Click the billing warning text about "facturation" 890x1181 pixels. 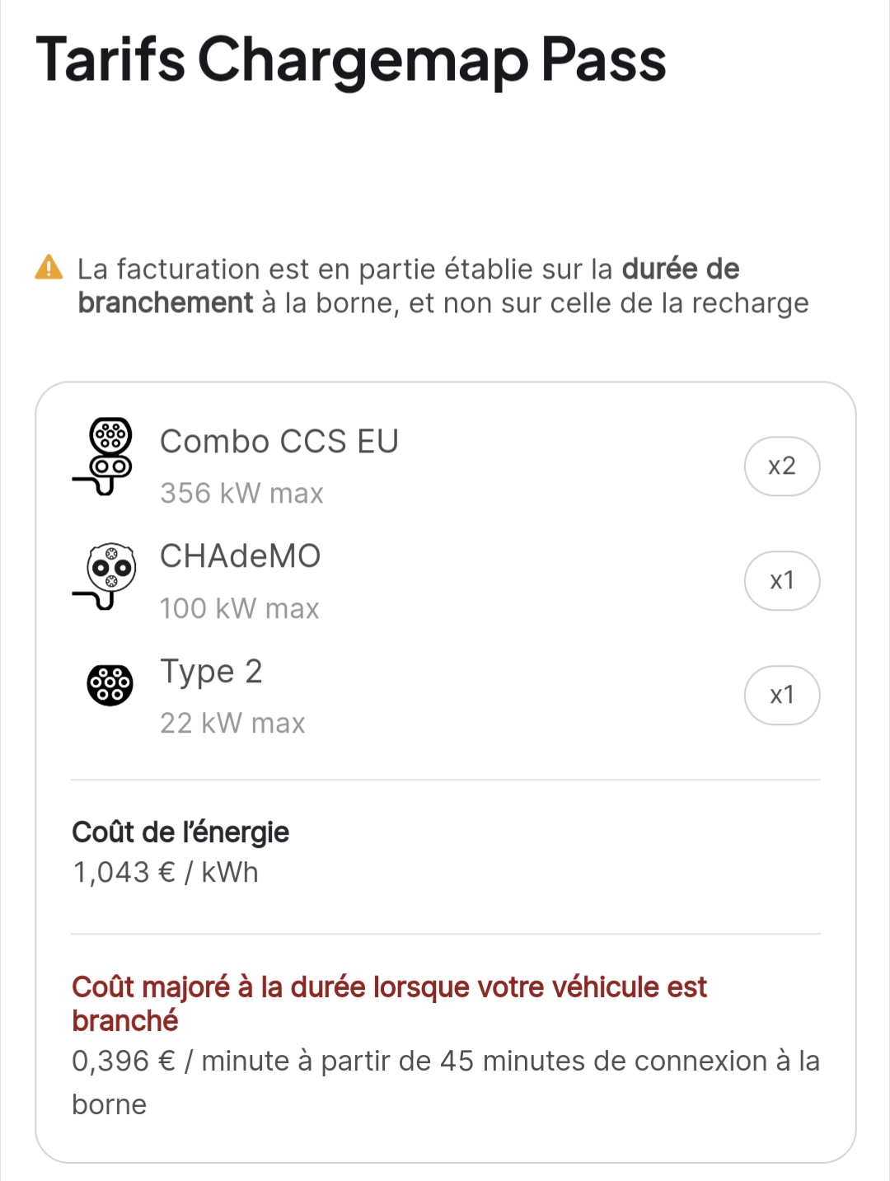pyautogui.click(x=346, y=269)
